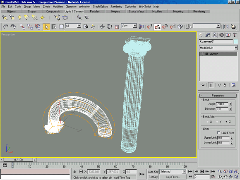The width and height of the screenshot is (240, 180).
Task: Activate Bind to Space Warp tool
Action: (37, 26)
